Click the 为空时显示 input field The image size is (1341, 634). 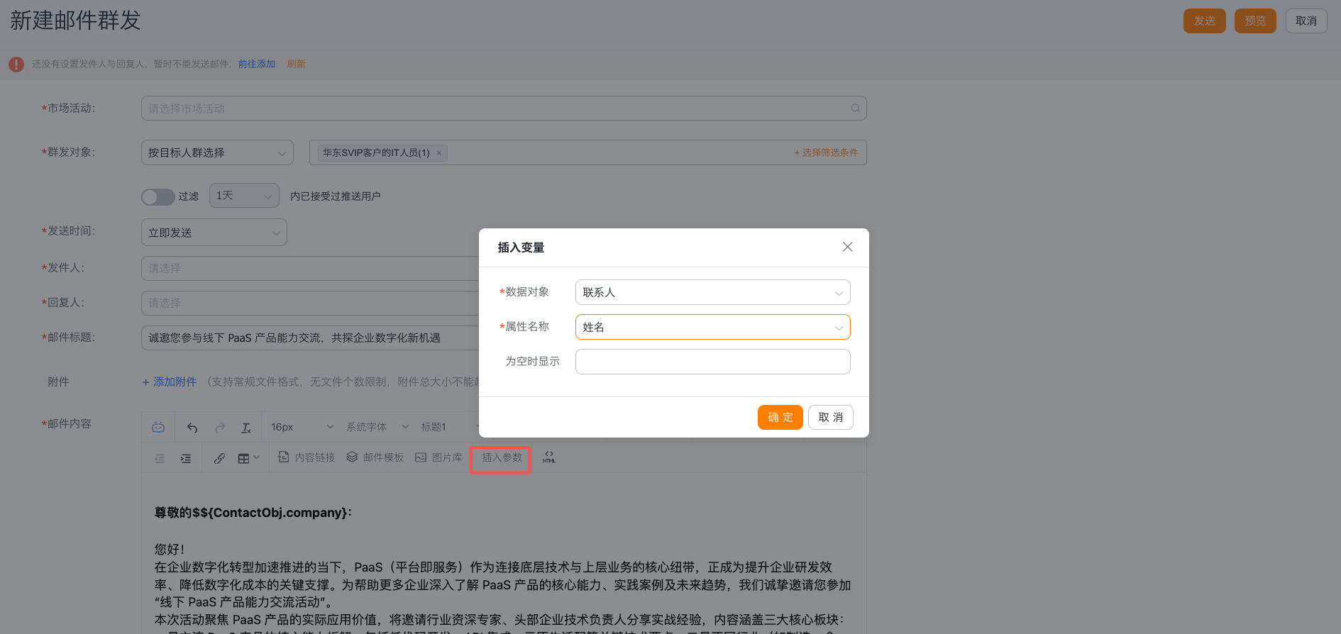pos(712,362)
